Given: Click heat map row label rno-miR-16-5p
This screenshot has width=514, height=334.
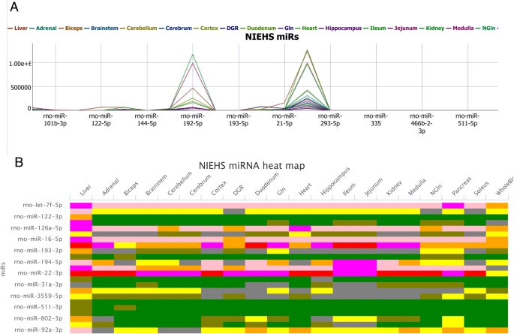Looking at the screenshot, I should tap(41, 239).
